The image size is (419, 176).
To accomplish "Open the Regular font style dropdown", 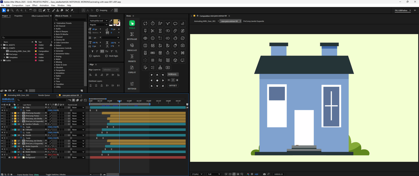I will tap(98, 24).
